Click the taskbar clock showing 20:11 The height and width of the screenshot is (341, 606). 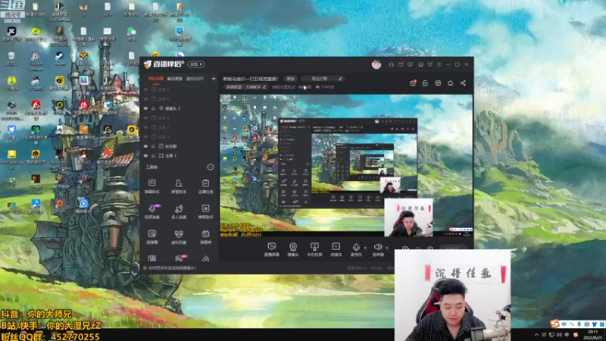point(592,335)
